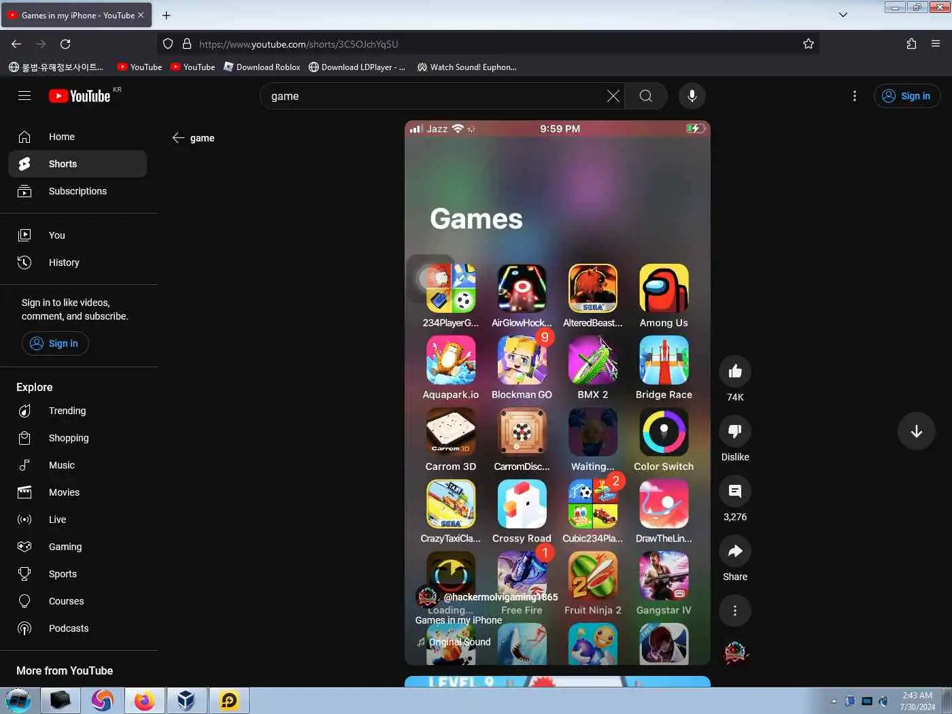Open YouTube settings three-dot menu in header
Screen dimensions: 952x714
point(855,96)
